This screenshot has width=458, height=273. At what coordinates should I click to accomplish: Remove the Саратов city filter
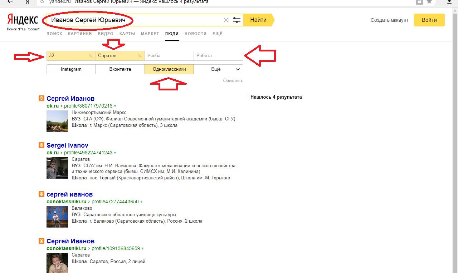point(140,56)
